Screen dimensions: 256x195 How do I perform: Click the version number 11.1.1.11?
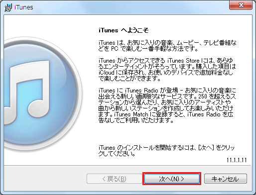[237, 160]
